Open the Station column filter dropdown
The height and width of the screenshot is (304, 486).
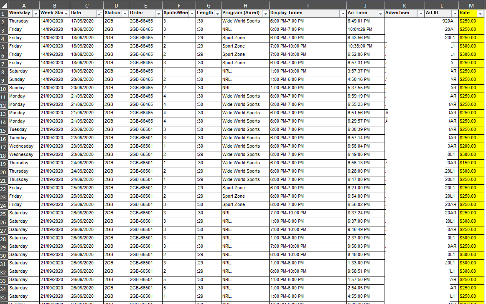tap(125, 14)
